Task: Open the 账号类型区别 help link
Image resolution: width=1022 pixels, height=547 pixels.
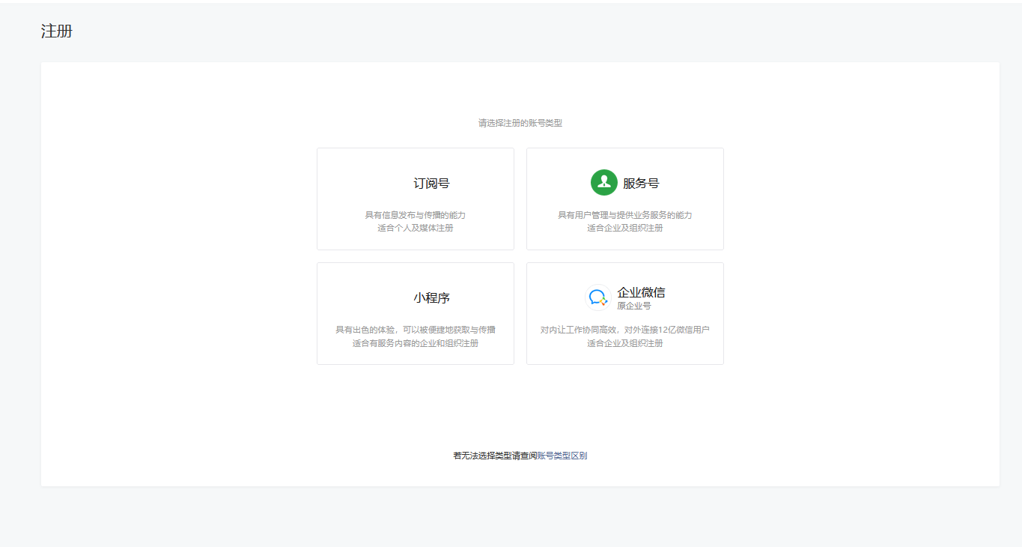Action: point(562,456)
